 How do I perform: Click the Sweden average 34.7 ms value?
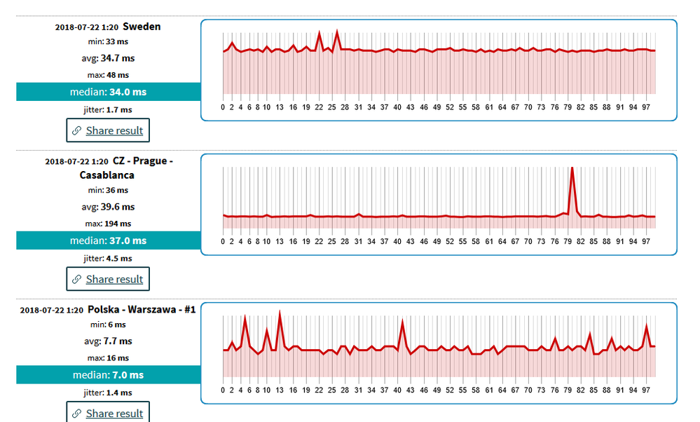(x=118, y=58)
